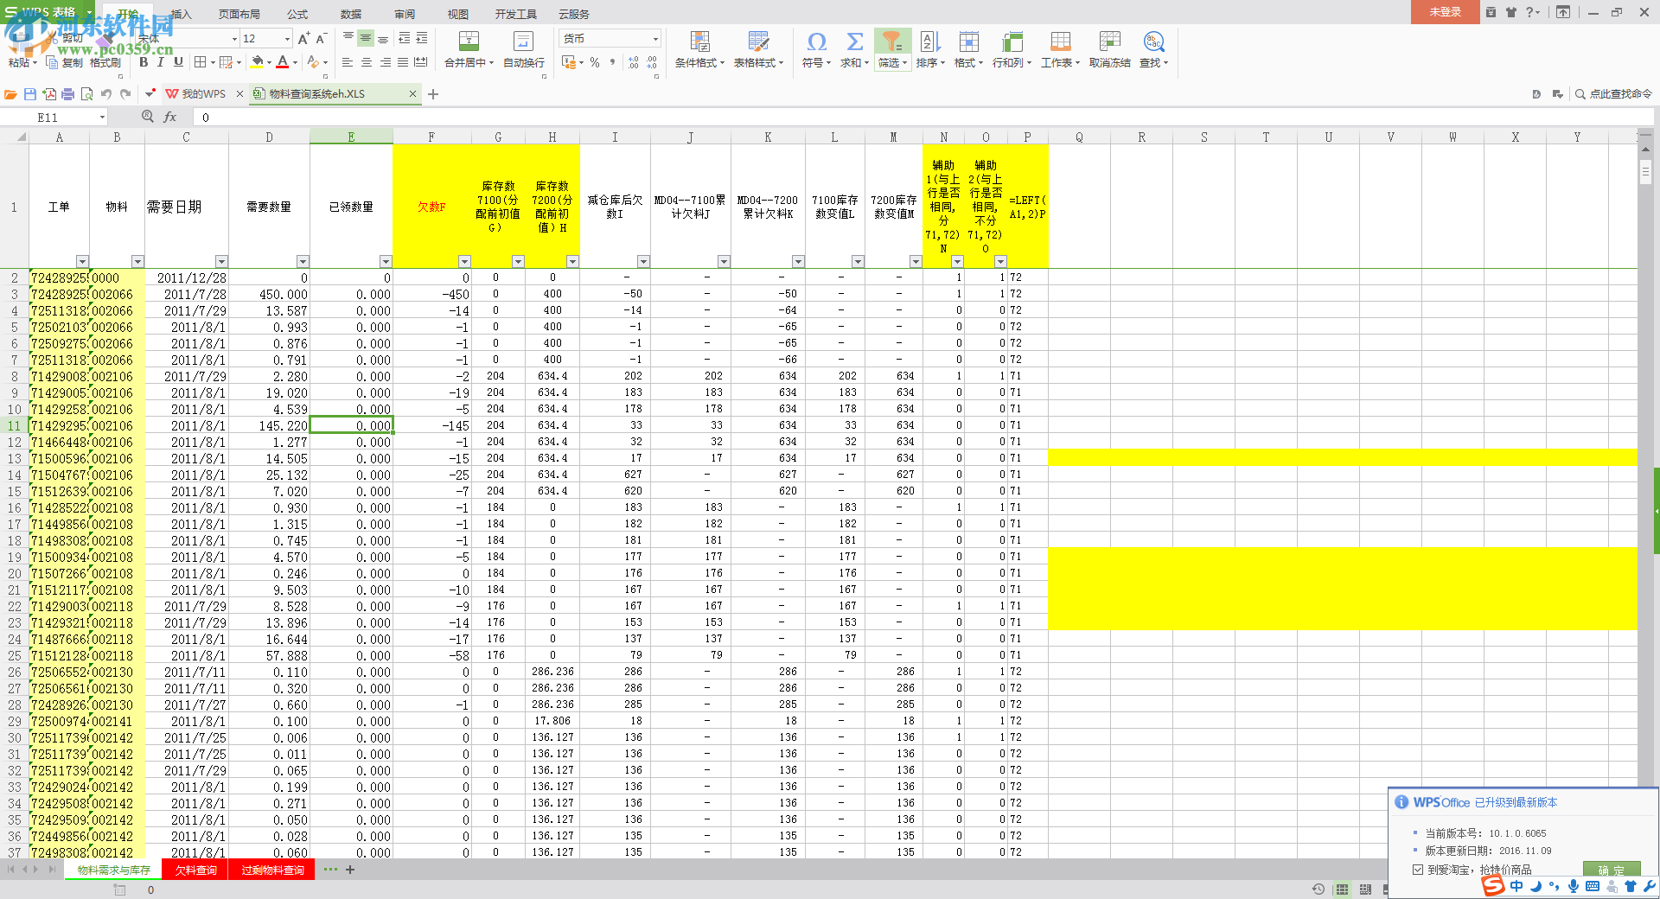This screenshot has height=899, width=1660.
Task: Open 条件格式 conditional formatting
Action: point(699,41)
